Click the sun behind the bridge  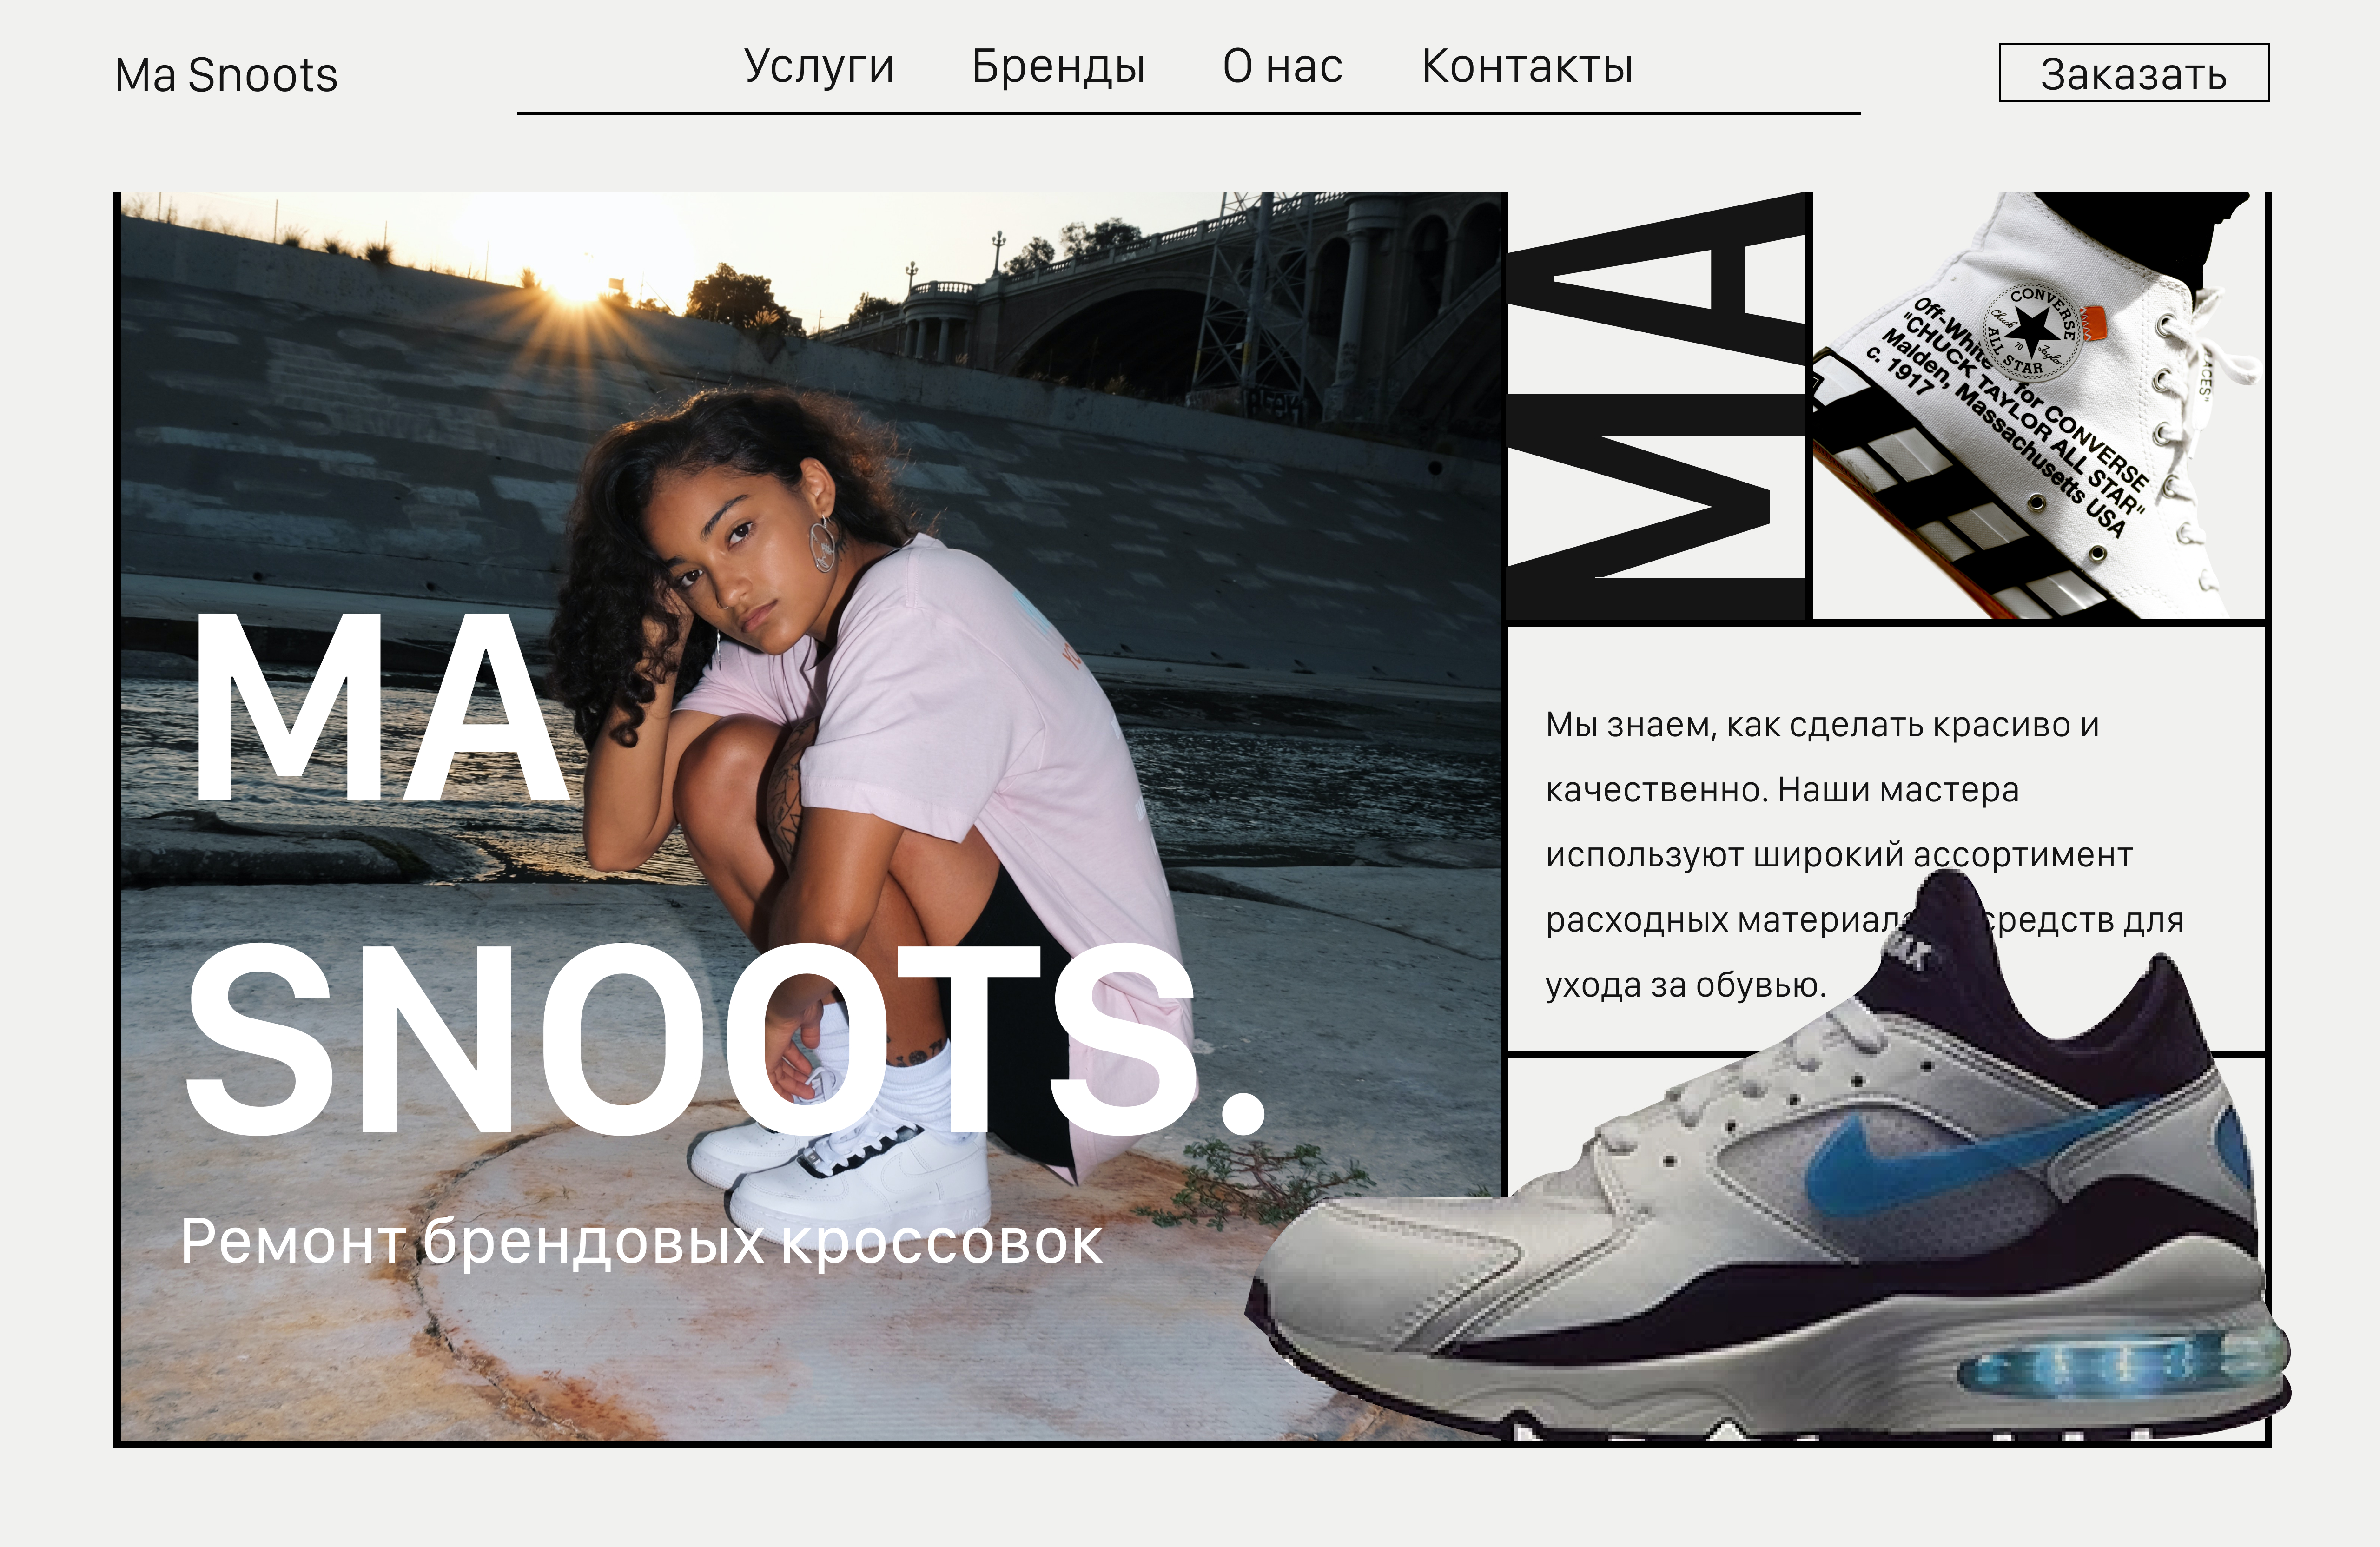tap(578, 262)
